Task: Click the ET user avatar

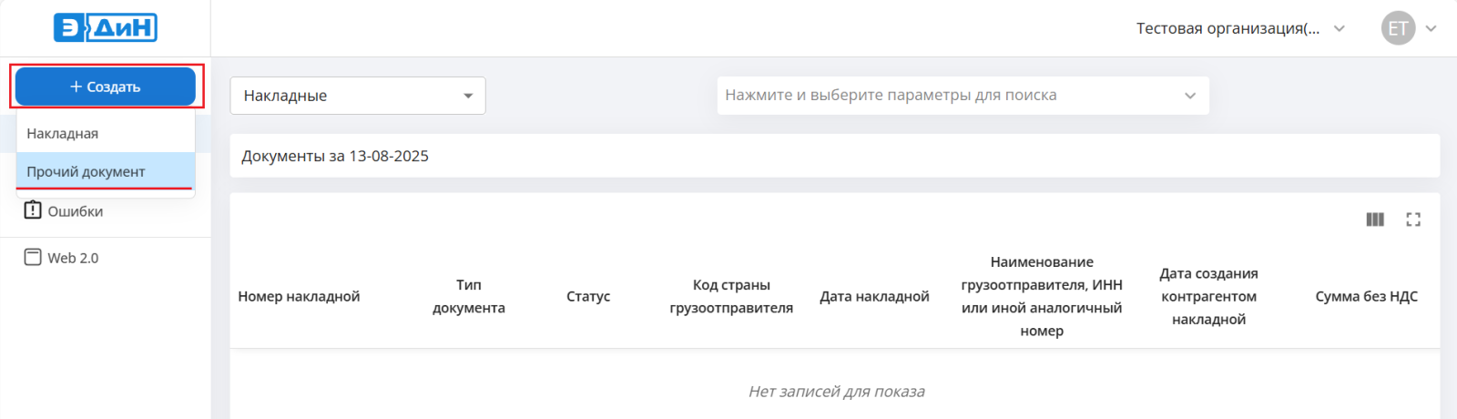Action: point(1399,28)
